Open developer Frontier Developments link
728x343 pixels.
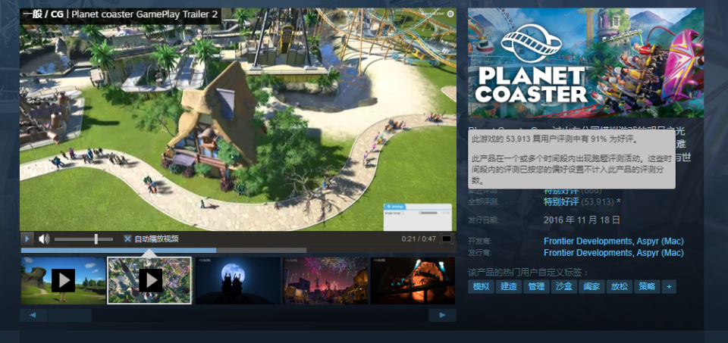(587, 242)
